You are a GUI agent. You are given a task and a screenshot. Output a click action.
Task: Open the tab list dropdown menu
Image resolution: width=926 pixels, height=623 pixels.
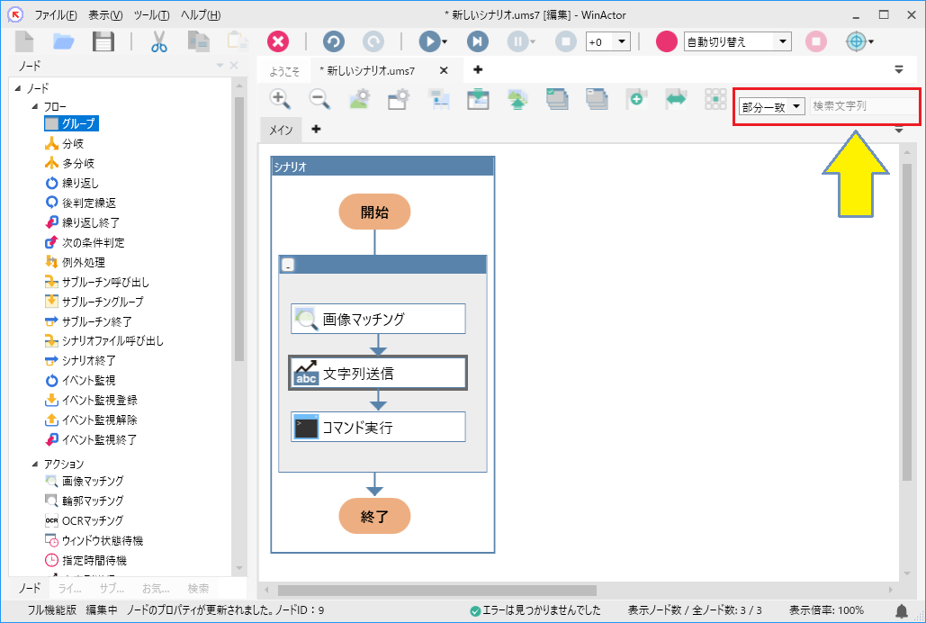899,69
